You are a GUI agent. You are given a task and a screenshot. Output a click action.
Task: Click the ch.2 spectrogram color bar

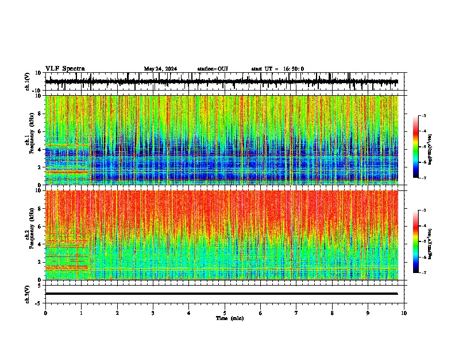point(415,241)
